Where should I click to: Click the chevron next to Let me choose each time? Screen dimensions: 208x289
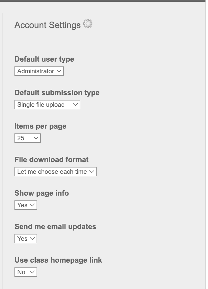pyautogui.click(x=92, y=172)
